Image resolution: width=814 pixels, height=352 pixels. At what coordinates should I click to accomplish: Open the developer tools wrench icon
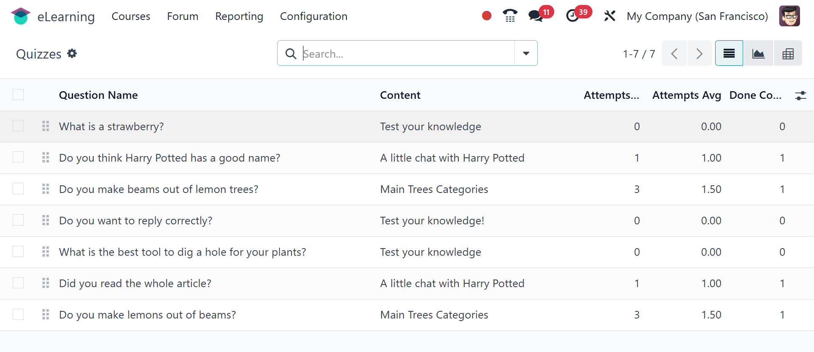[x=609, y=16]
